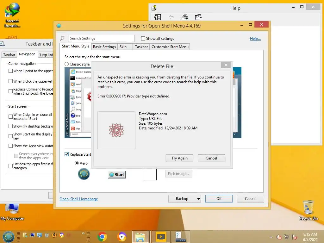Click the Open-Shell start button on taskbar
The image size is (324, 243).
(x=8, y=237)
